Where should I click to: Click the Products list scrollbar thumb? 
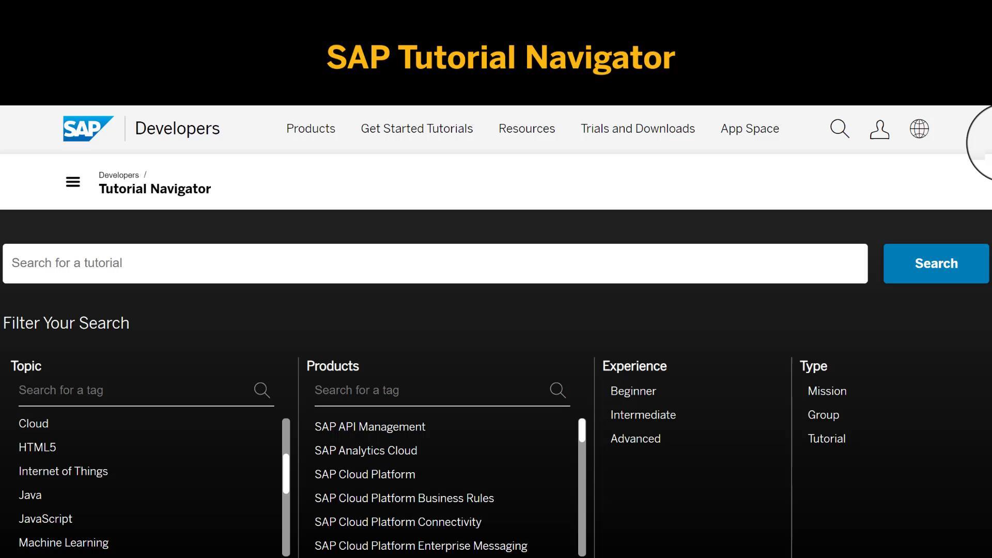pos(582,430)
